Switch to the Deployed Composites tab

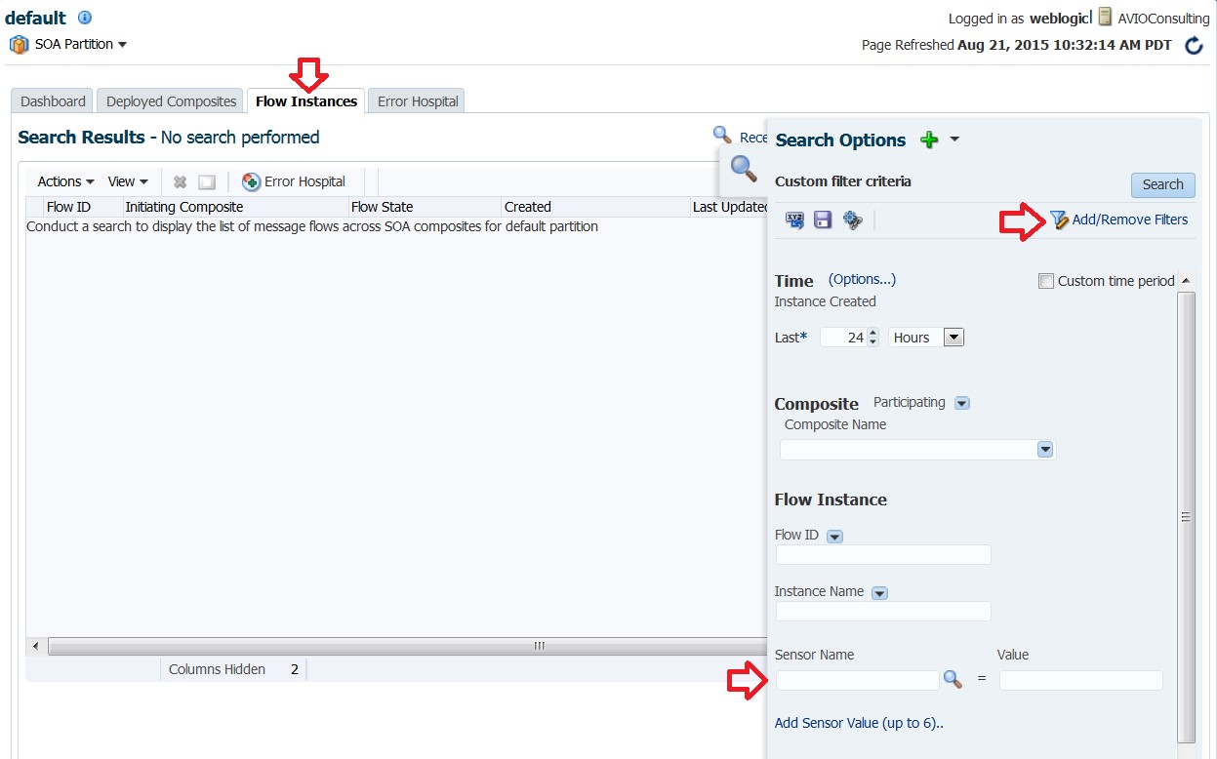coord(172,101)
